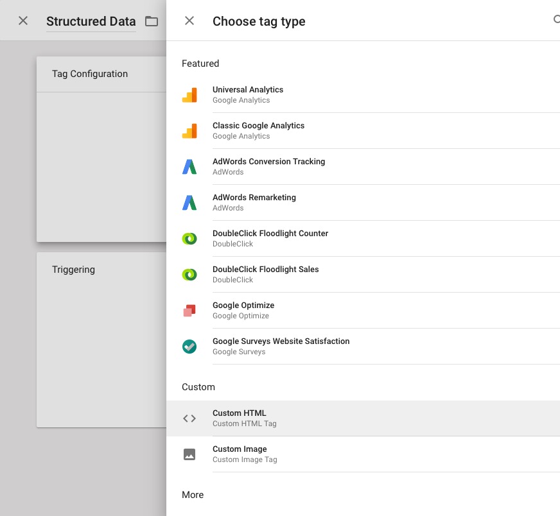560x516 pixels.
Task: Select the DoubleClick Floodlight Sales tag type
Action: coord(266,270)
